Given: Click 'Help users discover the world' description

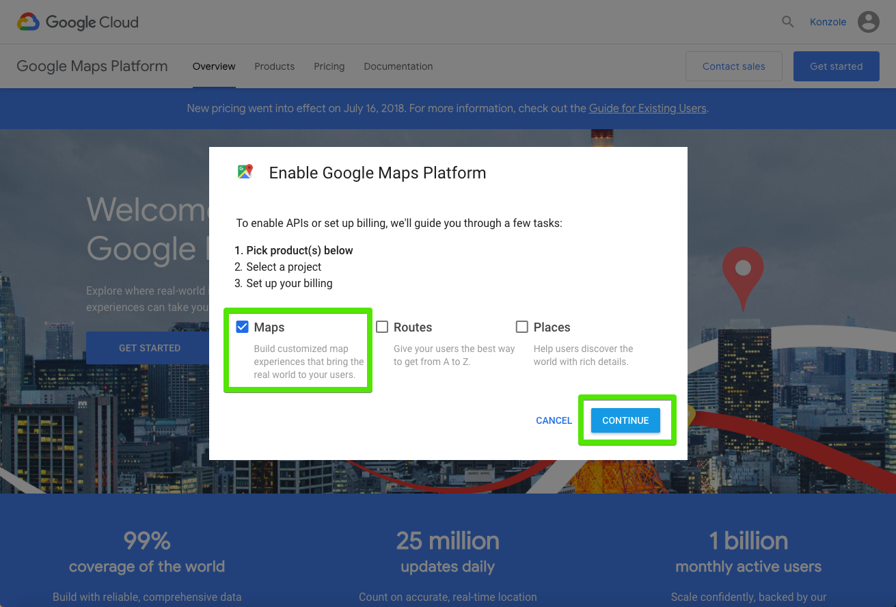Looking at the screenshot, I should (x=584, y=355).
